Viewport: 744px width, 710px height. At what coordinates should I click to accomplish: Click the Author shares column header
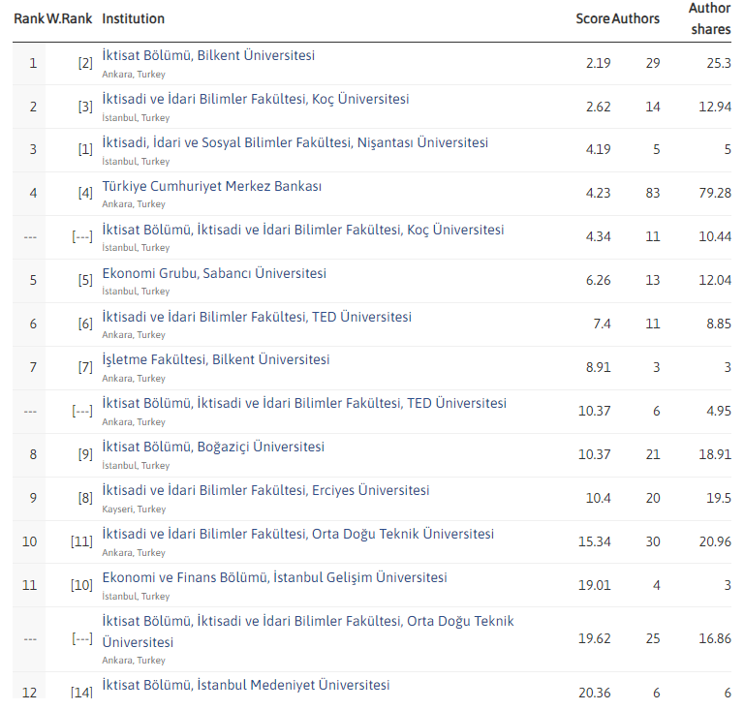click(x=710, y=19)
